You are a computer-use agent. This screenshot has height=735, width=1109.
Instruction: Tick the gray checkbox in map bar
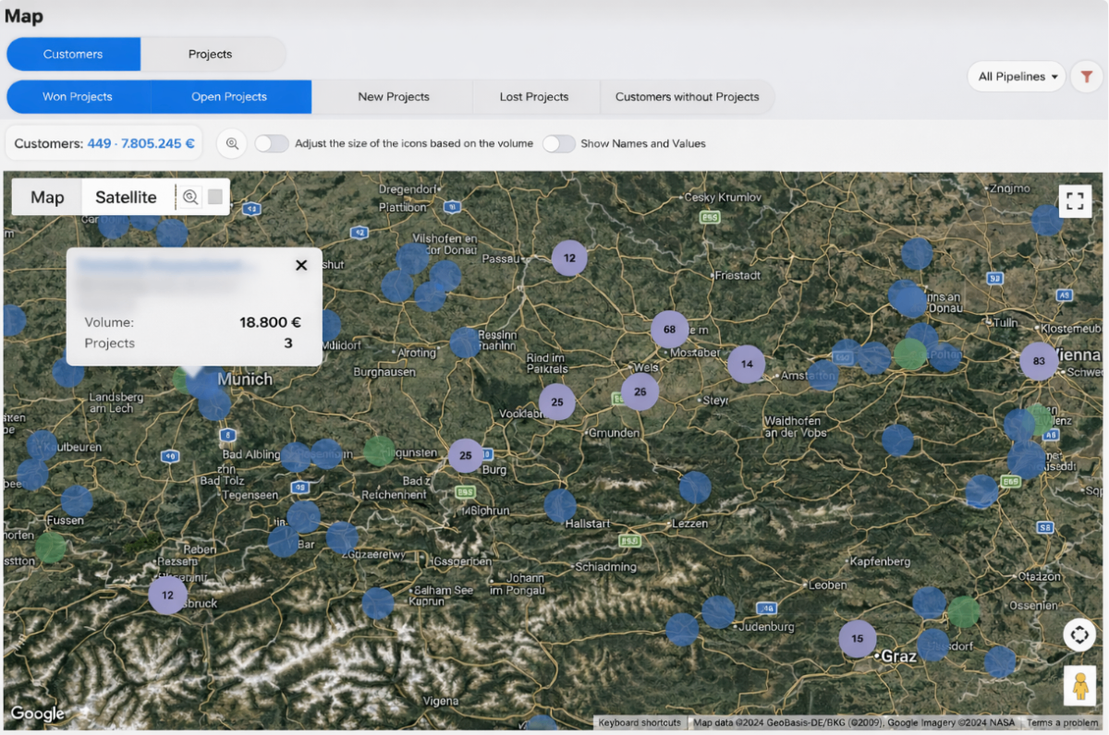tap(215, 197)
